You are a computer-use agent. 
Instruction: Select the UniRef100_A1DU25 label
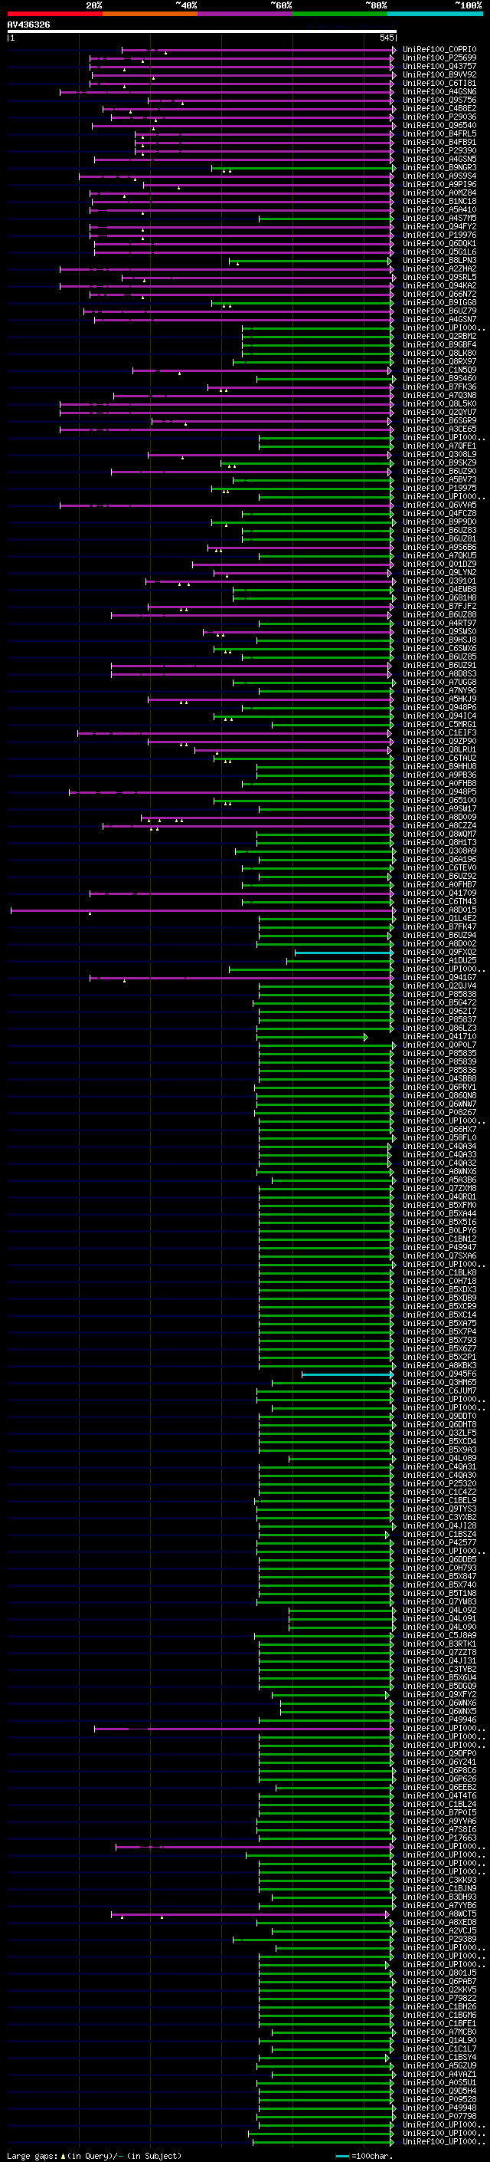coord(439,961)
